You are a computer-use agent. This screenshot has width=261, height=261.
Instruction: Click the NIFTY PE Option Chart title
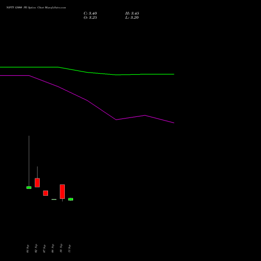pos(36,8)
